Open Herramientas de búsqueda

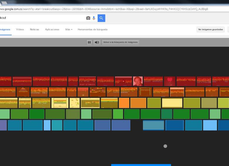tap(92, 29)
